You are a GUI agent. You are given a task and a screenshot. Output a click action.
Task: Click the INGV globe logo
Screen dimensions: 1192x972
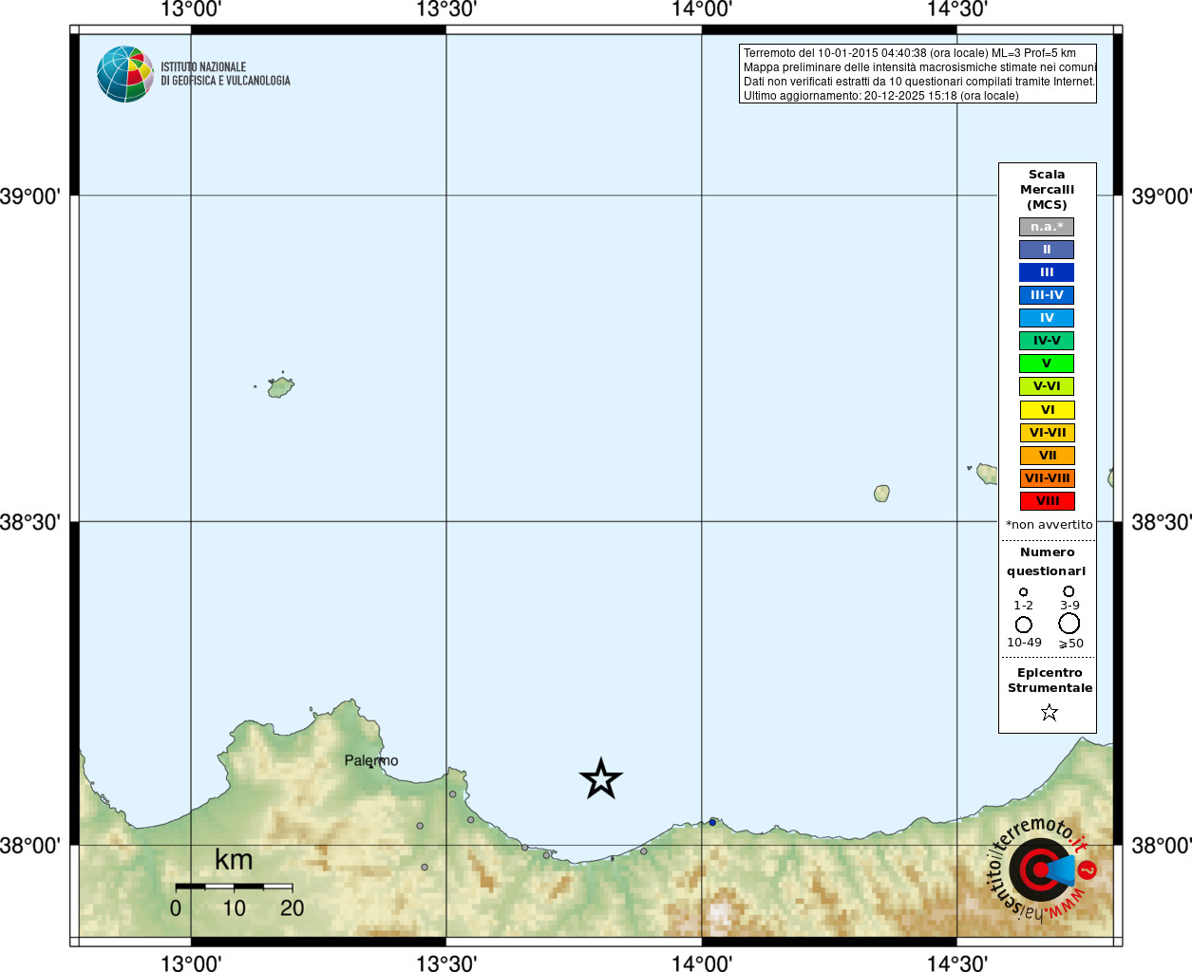[x=124, y=74]
